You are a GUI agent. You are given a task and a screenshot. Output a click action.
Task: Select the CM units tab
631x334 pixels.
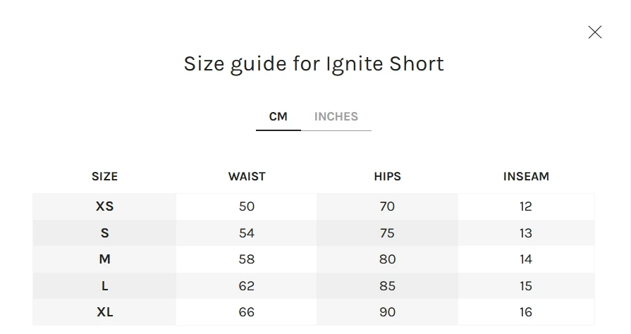pyautogui.click(x=278, y=117)
